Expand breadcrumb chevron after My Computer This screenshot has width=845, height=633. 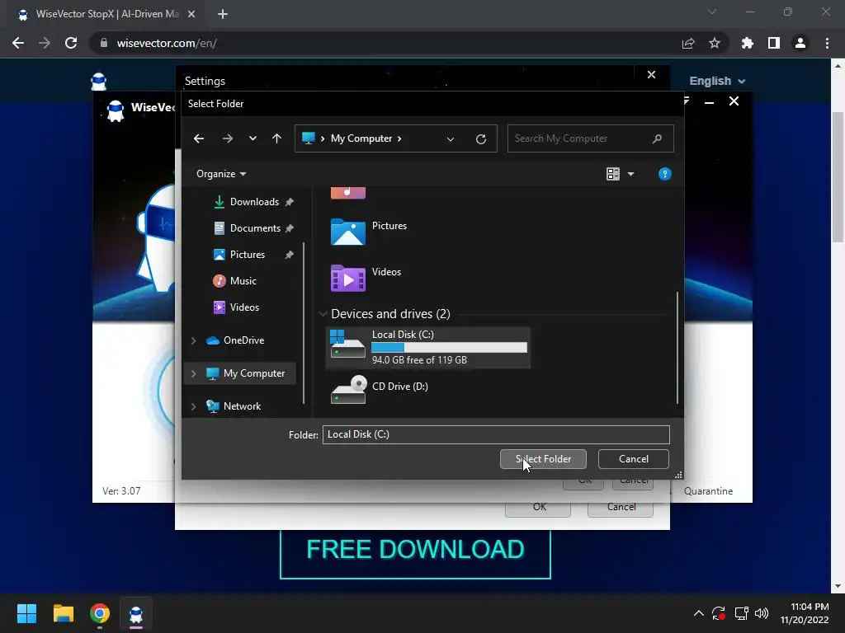[399, 138]
